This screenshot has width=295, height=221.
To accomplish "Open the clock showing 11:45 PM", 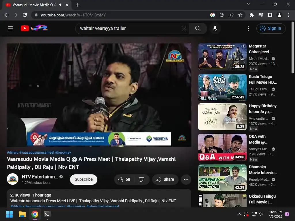I will pyautogui.click(x=276, y=214).
